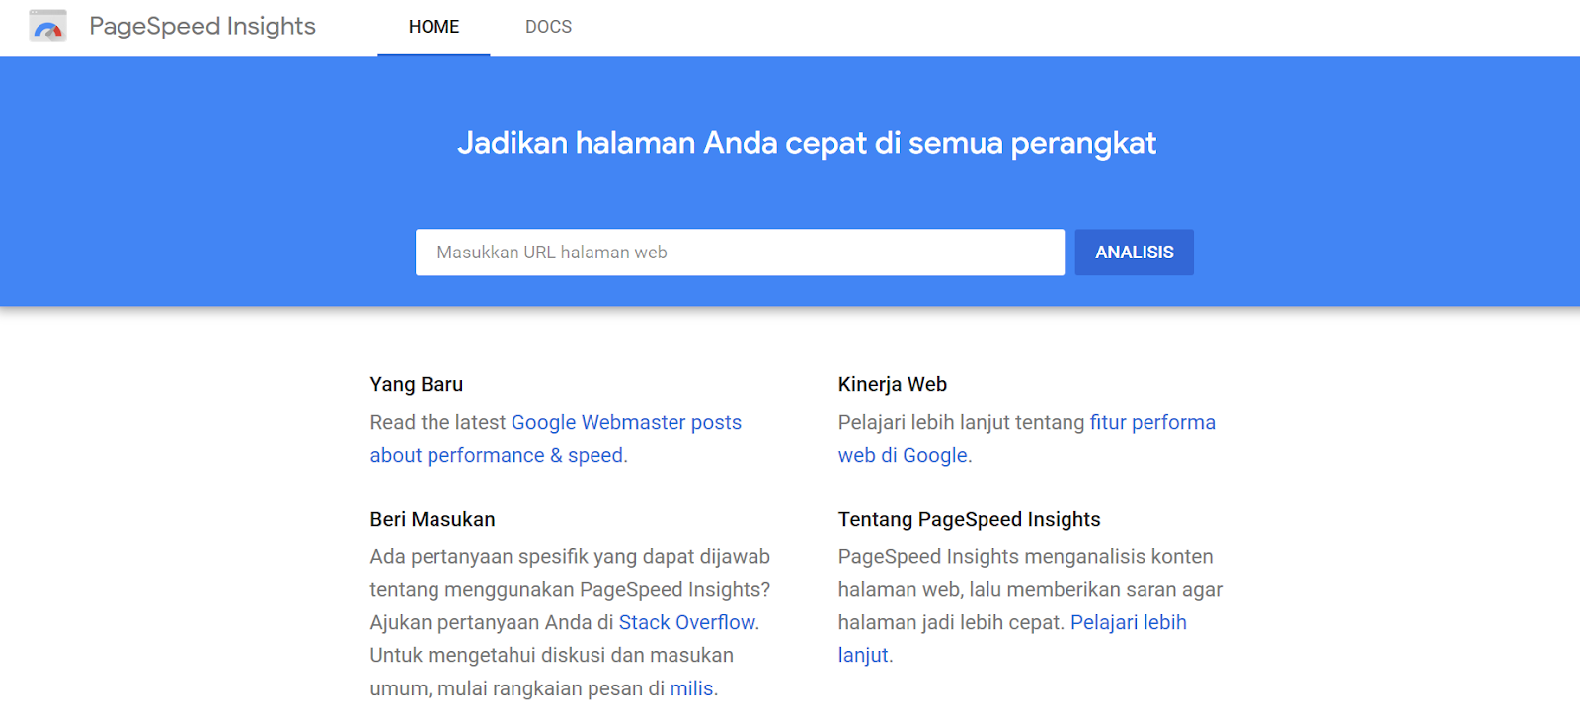Click the headline Jadikan halaman Anda cepat
This screenshot has height=722, width=1580.
point(807,143)
